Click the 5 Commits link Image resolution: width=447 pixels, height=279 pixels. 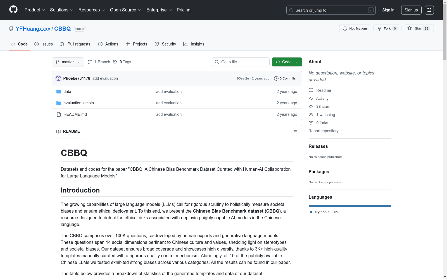285,78
